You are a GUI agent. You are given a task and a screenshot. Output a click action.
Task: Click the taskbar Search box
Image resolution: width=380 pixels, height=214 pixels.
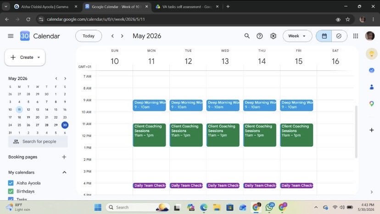(137, 208)
